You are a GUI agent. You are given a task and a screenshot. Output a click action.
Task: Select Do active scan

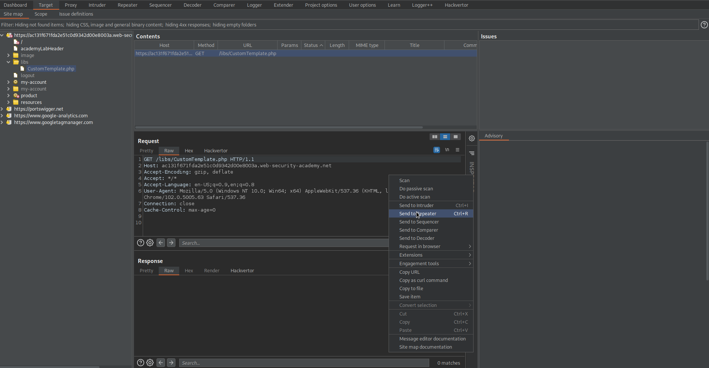tap(431, 197)
